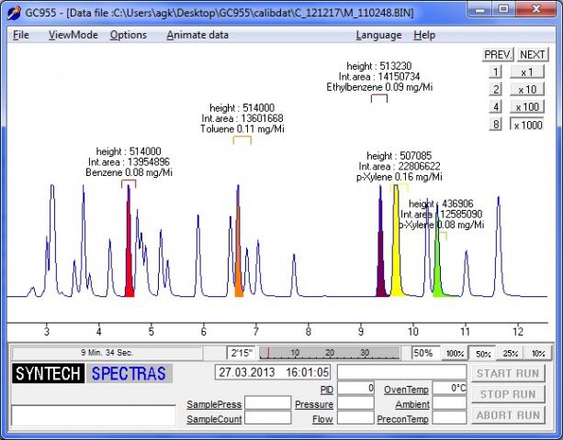The image size is (563, 440).
Task: Set zoom to 10% button
Action: pos(537,354)
